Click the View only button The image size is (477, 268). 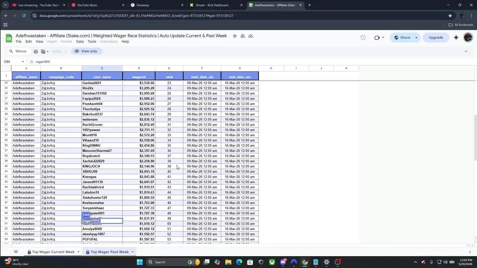(86, 51)
